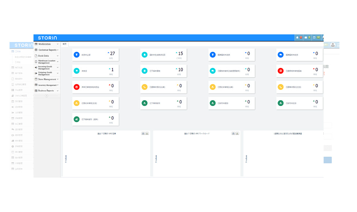Click the Basic Data document icon
Image resolution: width=357 pixels, height=212 pixels.
coord(36,56)
